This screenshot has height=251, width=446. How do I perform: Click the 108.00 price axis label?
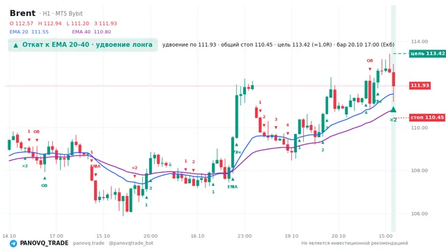pos(420,171)
